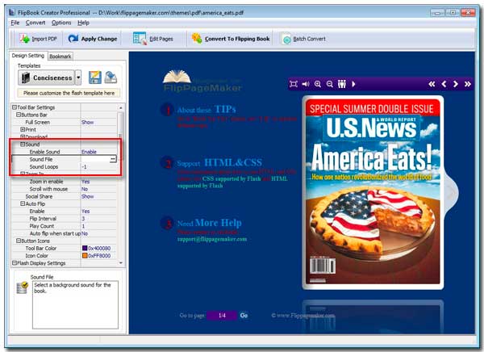Expand the Print settings node

(x=23, y=129)
